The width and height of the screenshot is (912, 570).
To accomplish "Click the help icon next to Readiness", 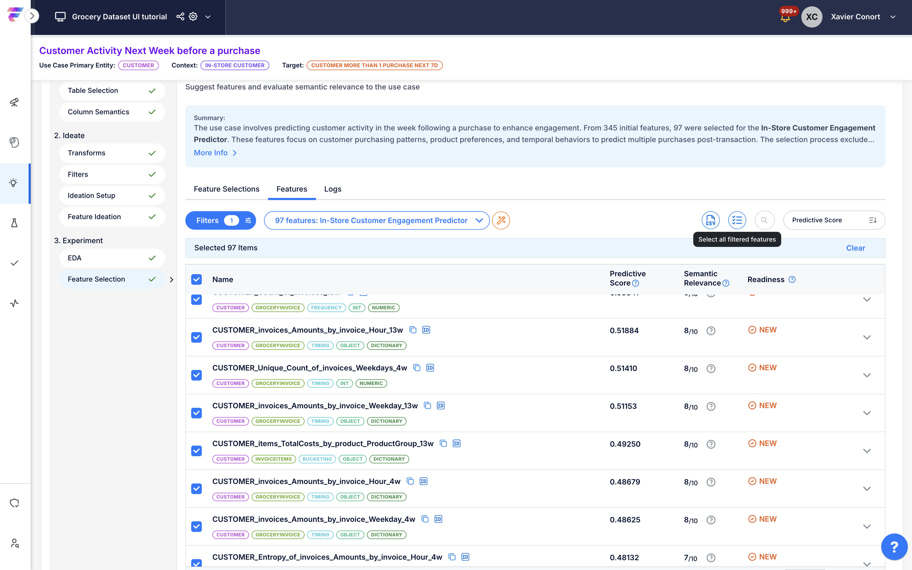I will coord(792,279).
